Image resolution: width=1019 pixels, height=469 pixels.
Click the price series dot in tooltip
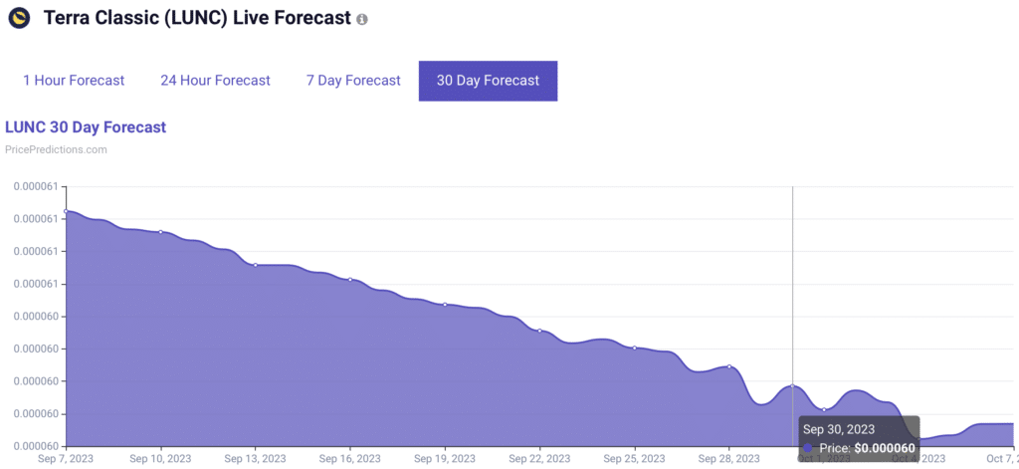809,448
